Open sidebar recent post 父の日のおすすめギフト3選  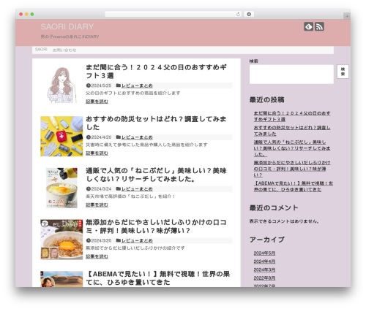(292, 116)
